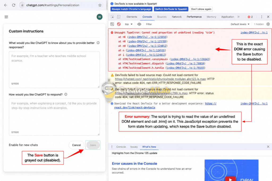Activate the DevTools inspect element picker
Screen dimensions: 272x181
click(112, 17)
